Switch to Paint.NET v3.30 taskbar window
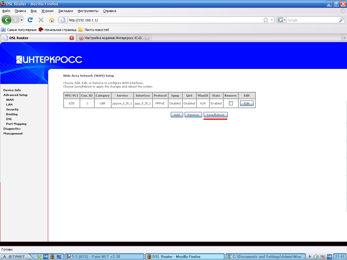Screen dimensions: 347x260 [x=105, y=257]
